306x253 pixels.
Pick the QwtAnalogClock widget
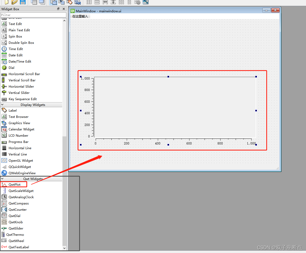pyautogui.click(x=21, y=197)
